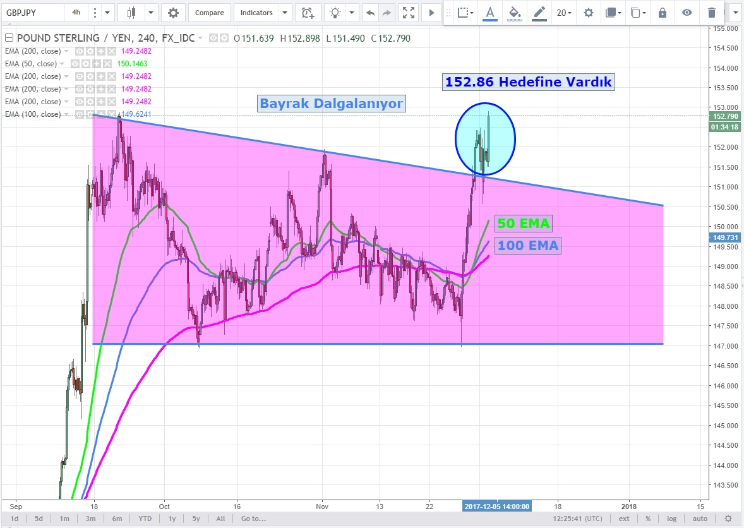Toggle fullscreen mode icon
This screenshot has height=528, width=744.
click(x=409, y=13)
